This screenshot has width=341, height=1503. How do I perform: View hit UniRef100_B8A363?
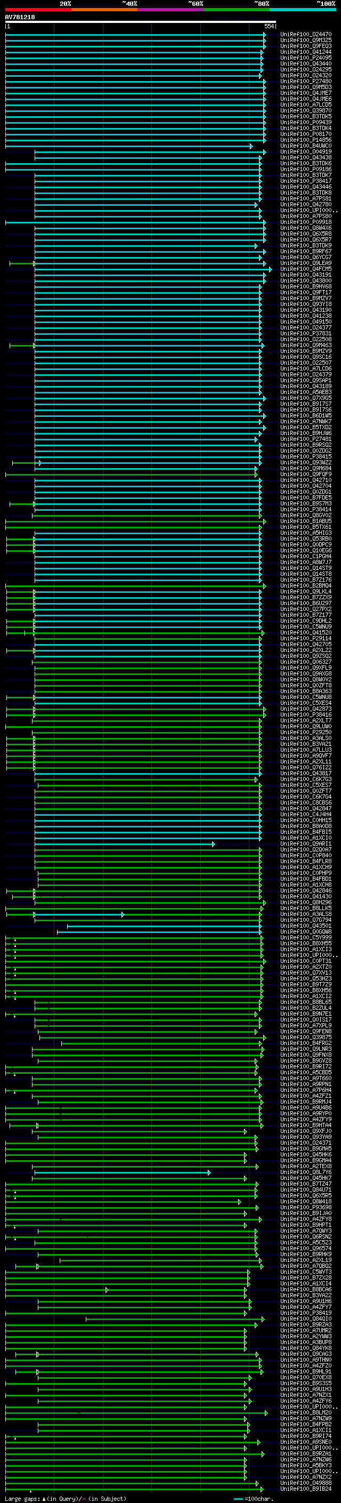pyautogui.click(x=306, y=692)
